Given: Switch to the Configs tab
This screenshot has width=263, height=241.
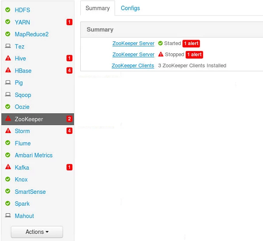Looking at the screenshot, I should 130,8.
